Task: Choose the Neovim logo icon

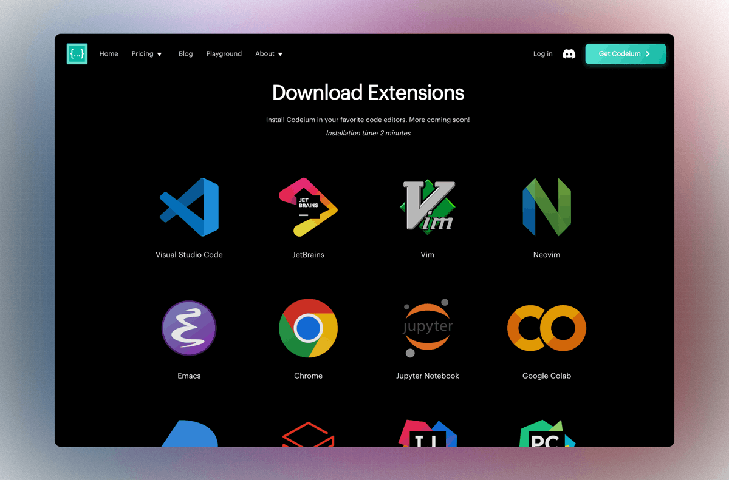Action: point(547,207)
